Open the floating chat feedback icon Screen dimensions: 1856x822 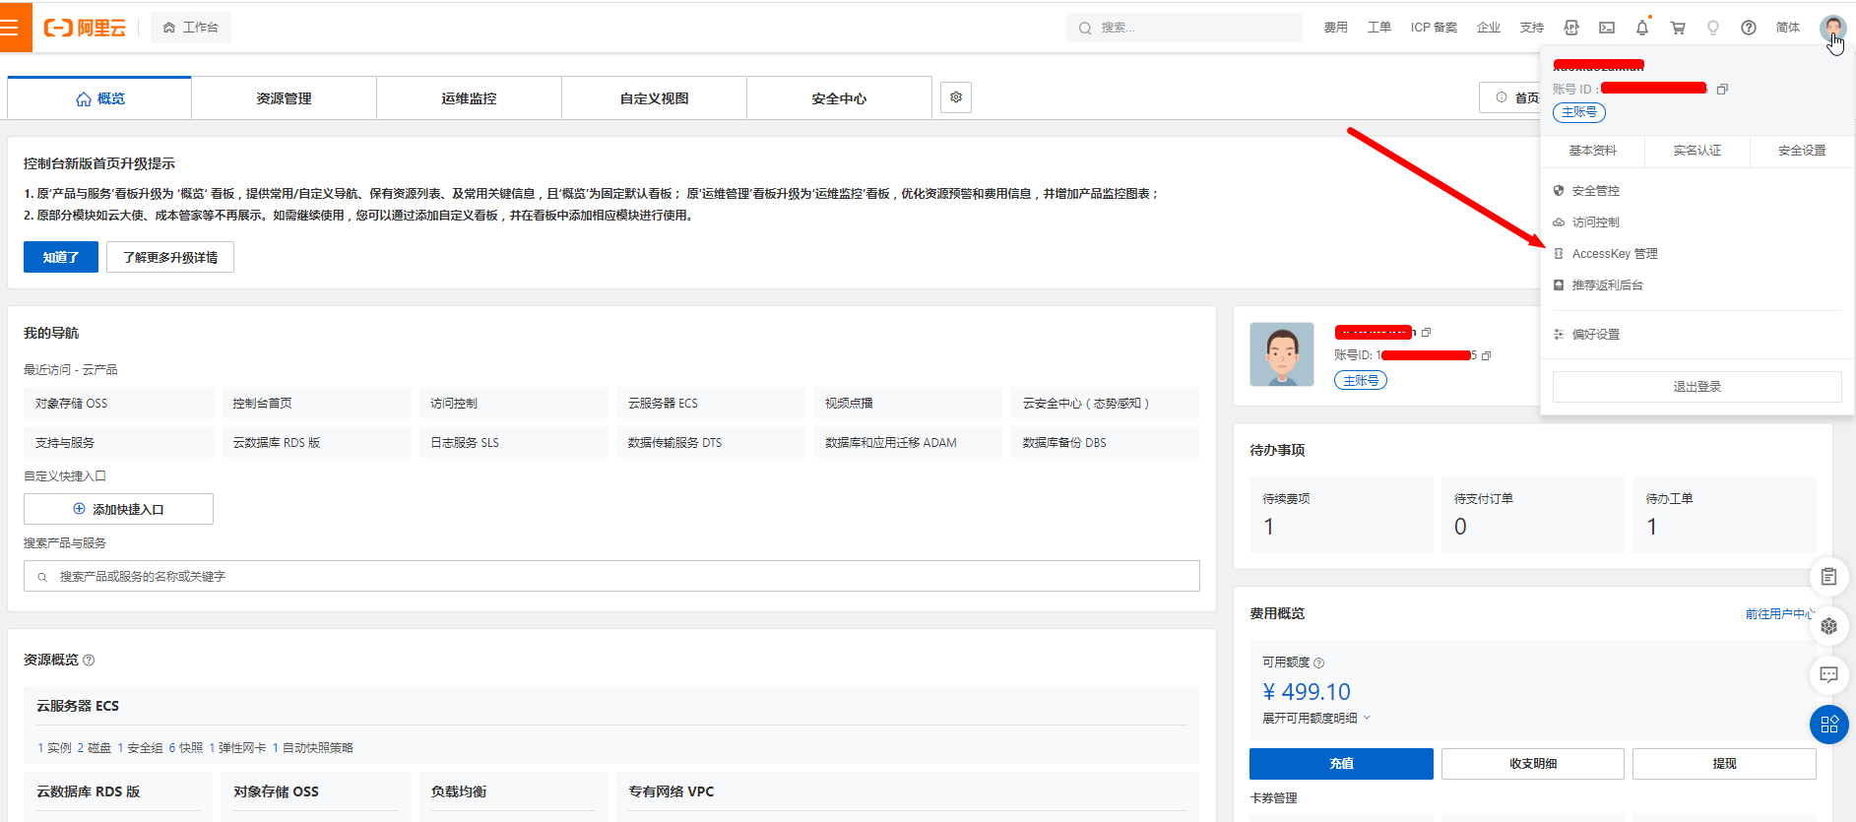click(1828, 675)
